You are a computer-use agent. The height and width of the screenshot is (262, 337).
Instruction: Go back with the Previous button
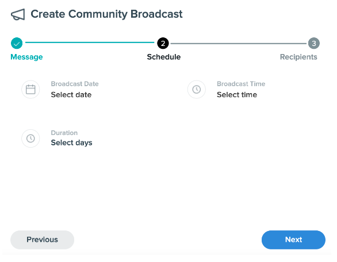[43, 240]
